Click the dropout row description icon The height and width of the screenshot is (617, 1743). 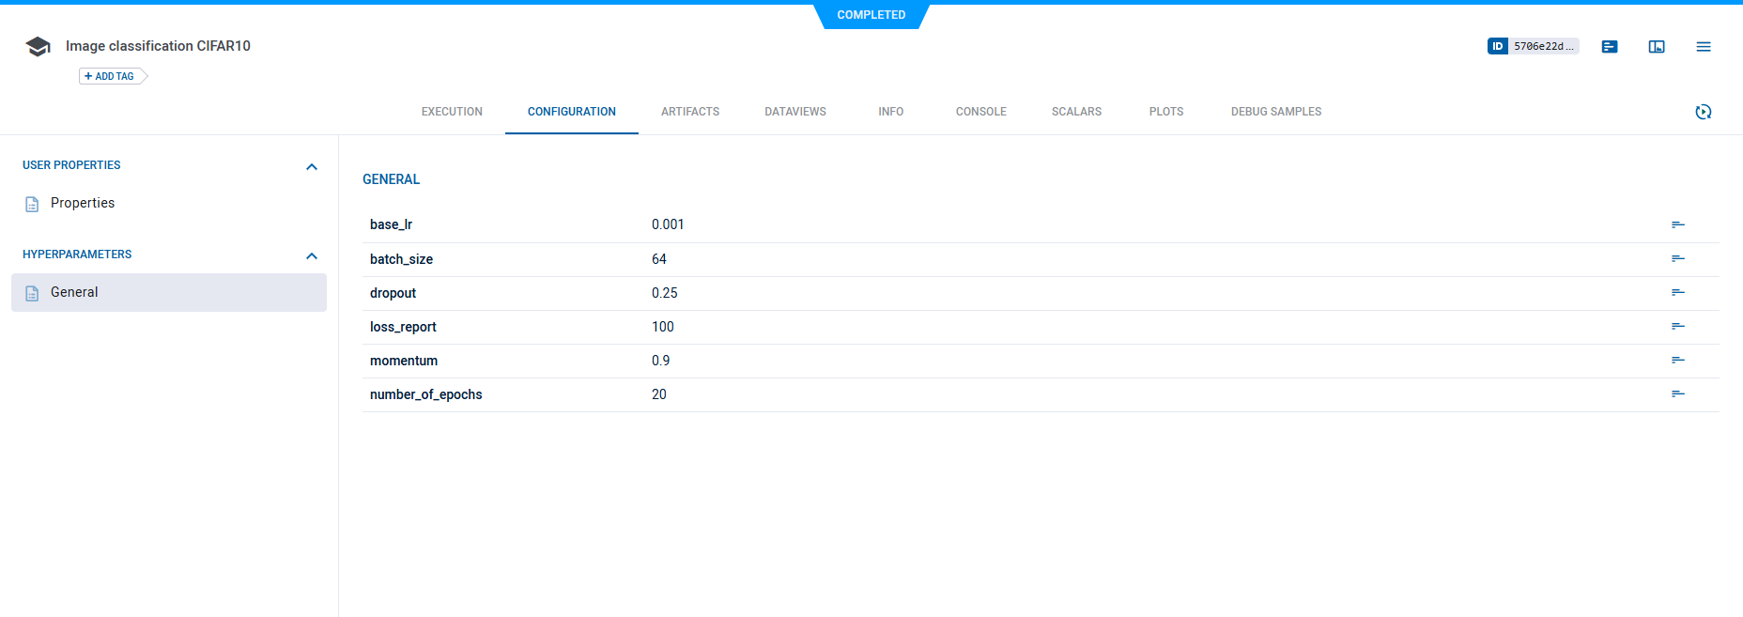click(1678, 293)
